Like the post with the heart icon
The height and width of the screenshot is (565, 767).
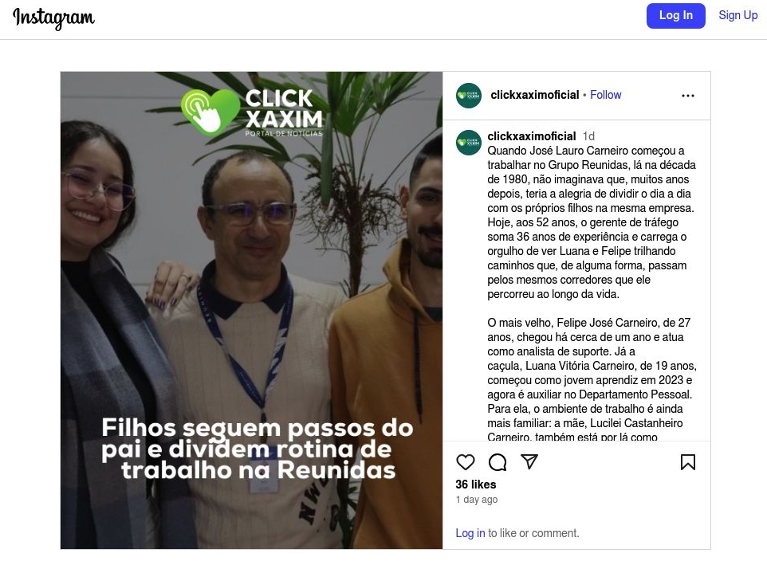pyautogui.click(x=465, y=462)
